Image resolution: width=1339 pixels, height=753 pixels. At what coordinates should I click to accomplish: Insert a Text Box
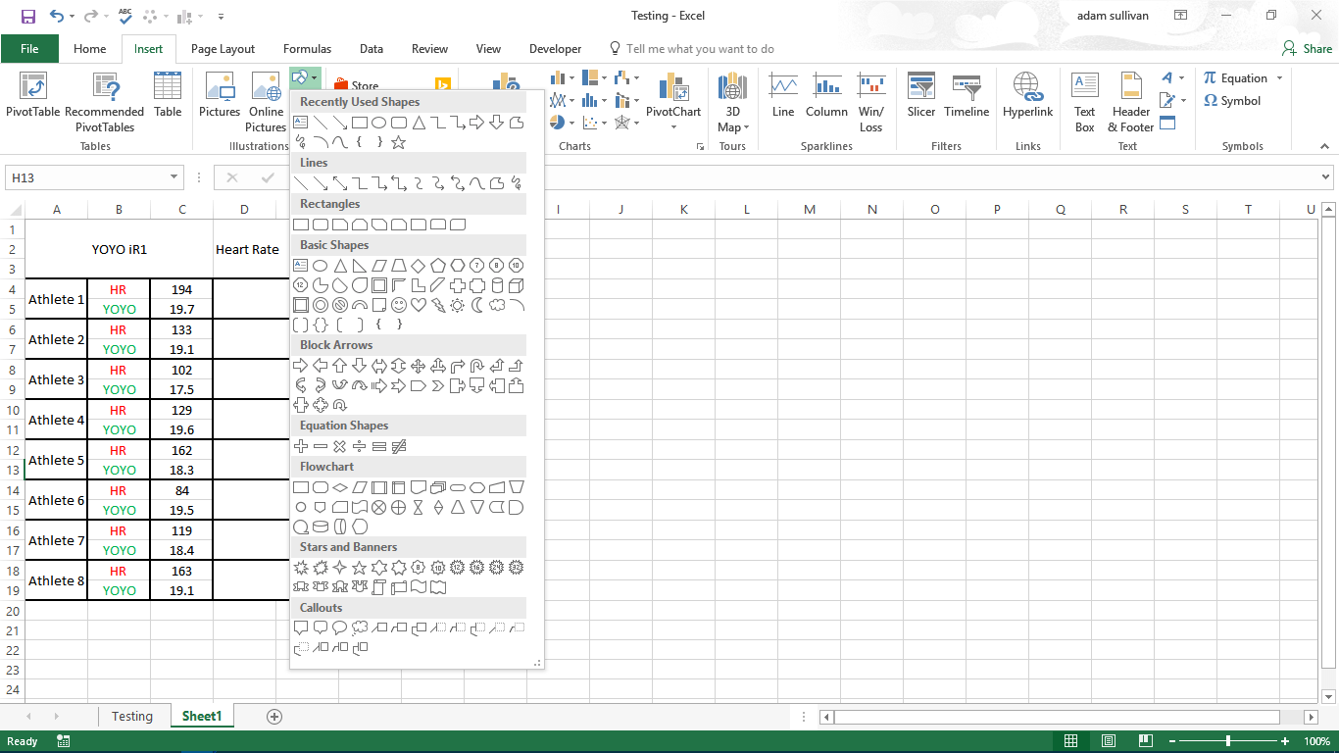click(1084, 98)
